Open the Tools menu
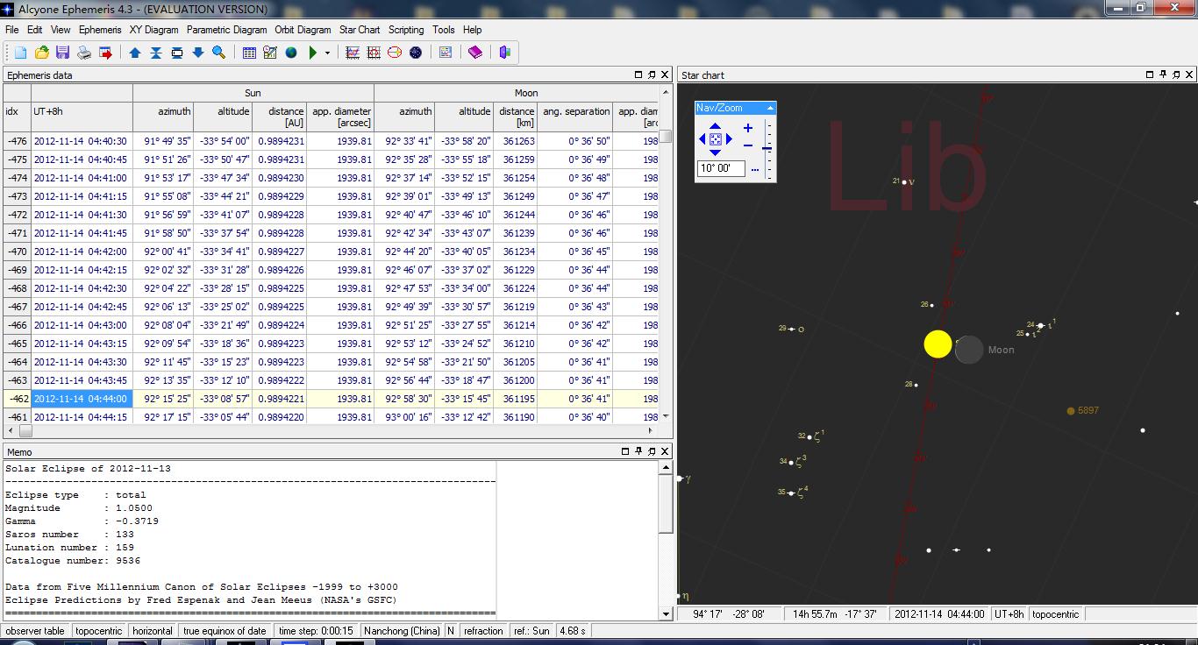Screen dimensions: 1198x645 (444, 30)
